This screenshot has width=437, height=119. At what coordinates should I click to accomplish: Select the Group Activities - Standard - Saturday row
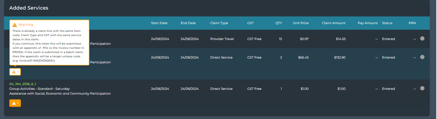[x=217, y=95]
